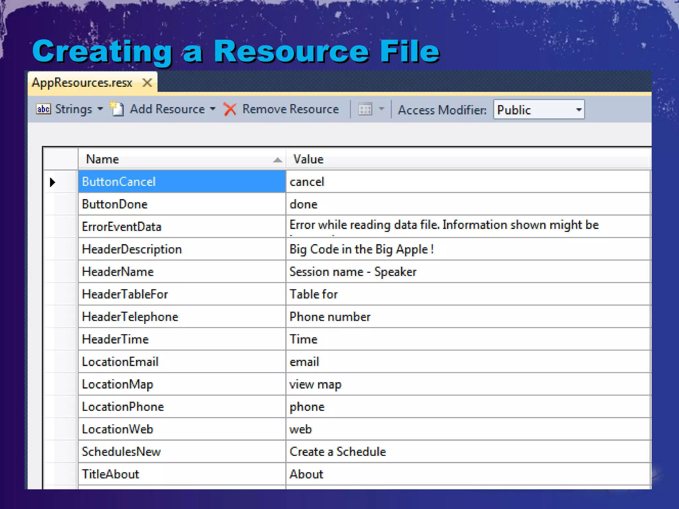Sort by the Name column header
This screenshot has height=509, width=679.
(x=182, y=159)
